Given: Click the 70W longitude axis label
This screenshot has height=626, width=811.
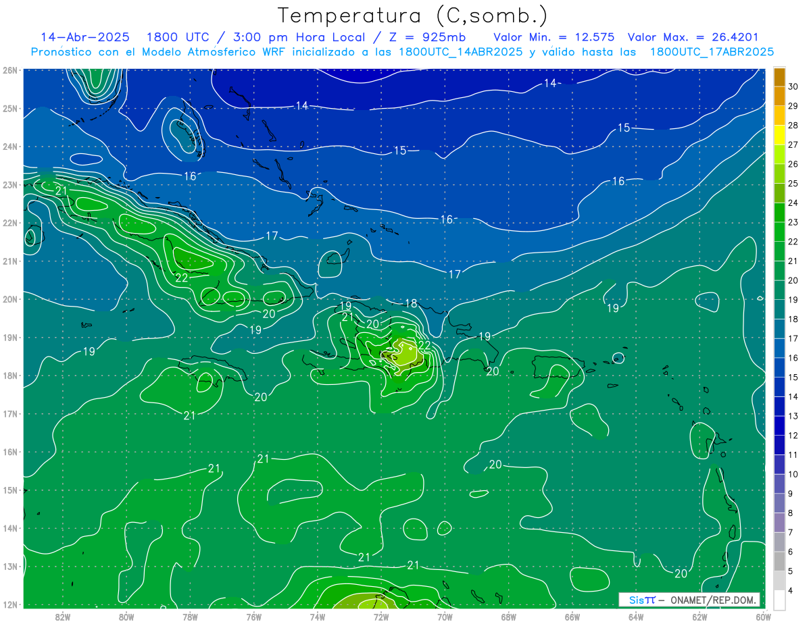Looking at the screenshot, I should pos(445,616).
